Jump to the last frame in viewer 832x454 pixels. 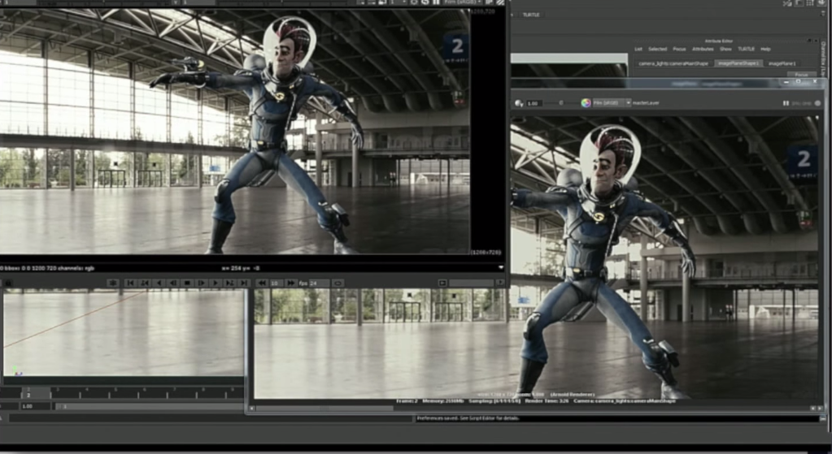point(243,283)
